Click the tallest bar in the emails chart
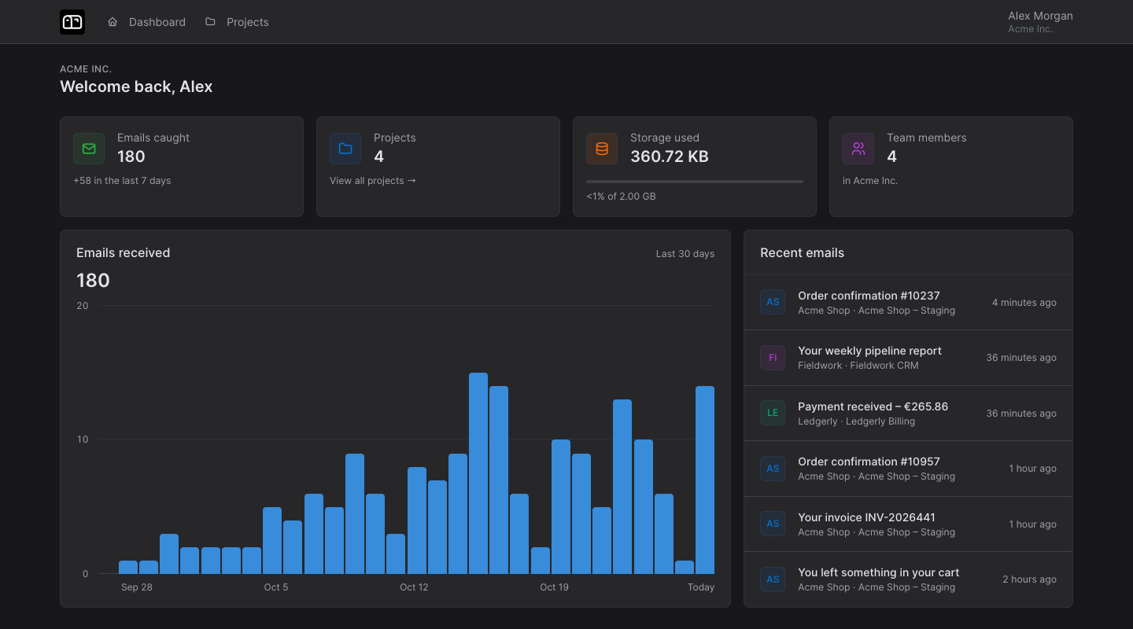This screenshot has height=629, width=1133. (x=478, y=473)
